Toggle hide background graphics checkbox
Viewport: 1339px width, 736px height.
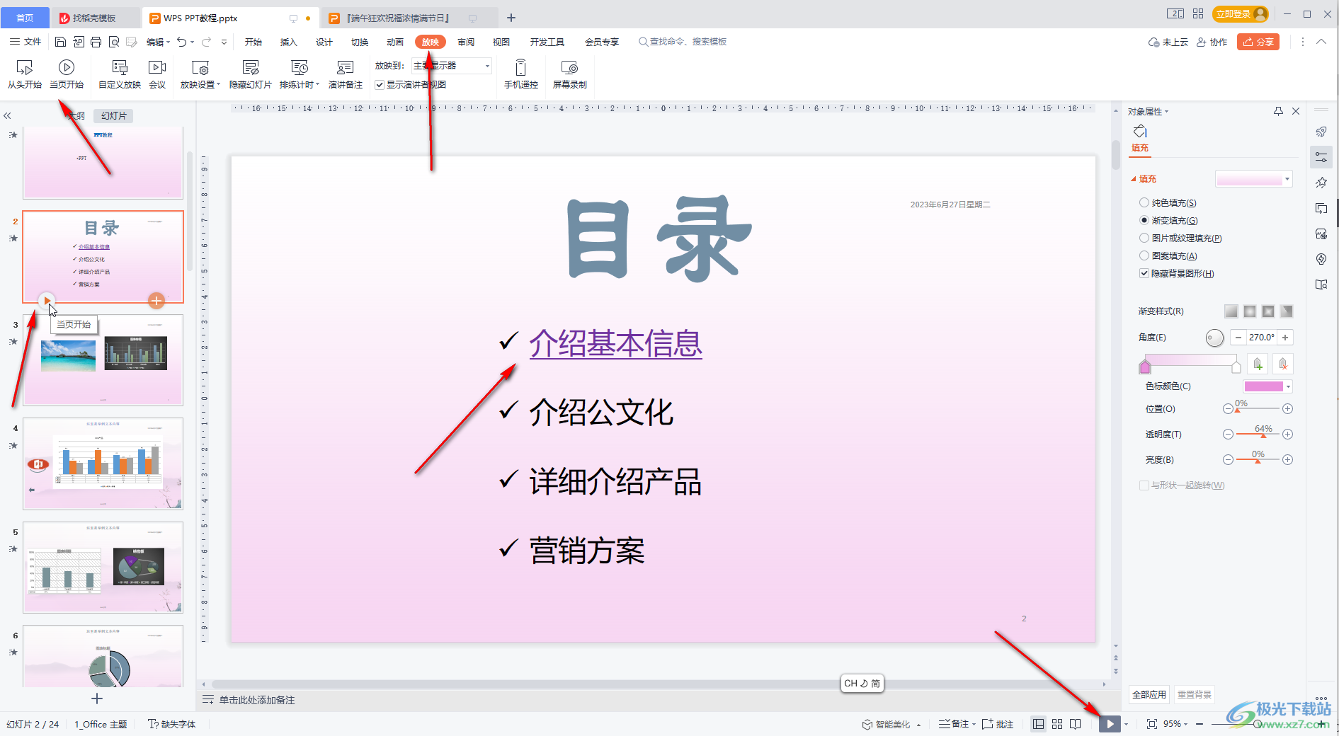[x=1144, y=273]
